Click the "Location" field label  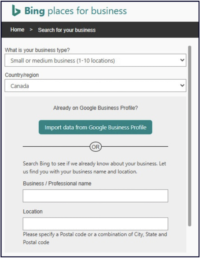tap(33, 211)
